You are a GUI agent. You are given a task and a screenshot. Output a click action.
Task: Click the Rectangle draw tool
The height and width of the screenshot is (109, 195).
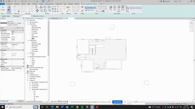(x=99, y=7)
